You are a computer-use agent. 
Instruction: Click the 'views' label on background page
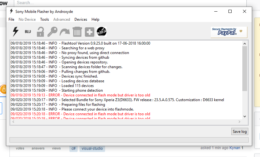[56, 148]
